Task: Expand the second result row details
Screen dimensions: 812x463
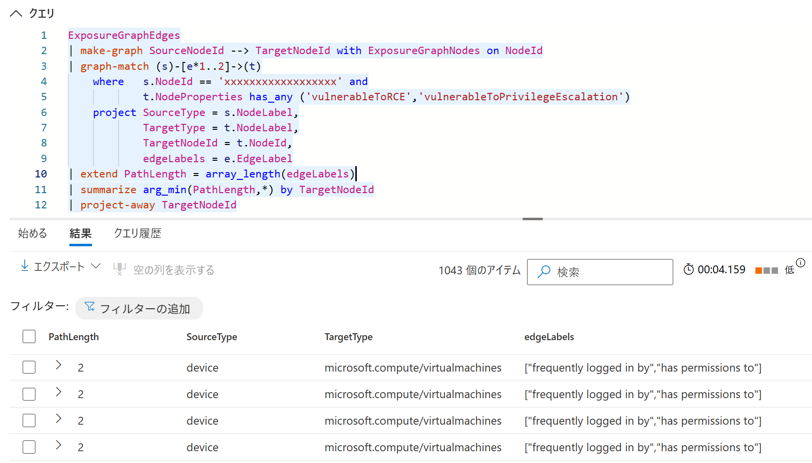Action: [x=59, y=391]
